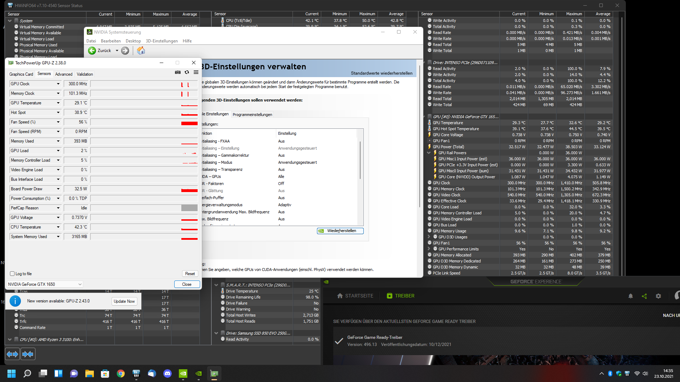Click the info icon in GPU-Z update notice
Screen dimensions: 680x382
tap(15, 301)
